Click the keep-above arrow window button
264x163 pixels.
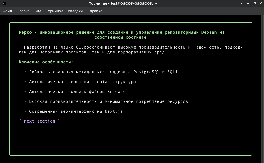click(x=242, y=3)
